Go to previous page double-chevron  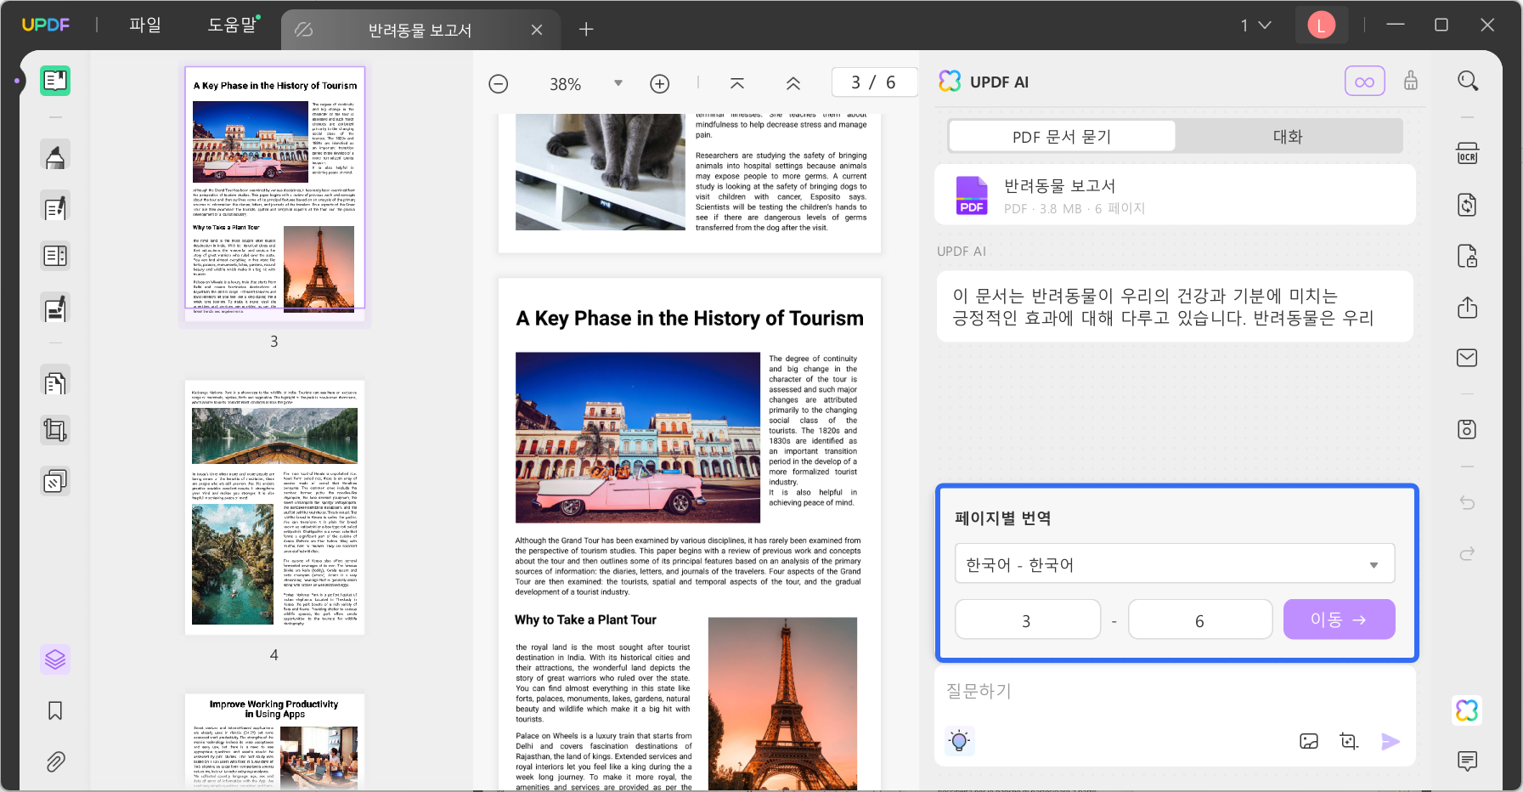click(793, 83)
